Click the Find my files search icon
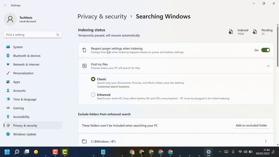Screen dimensions: 279x157 pyautogui.click(x=84, y=66)
